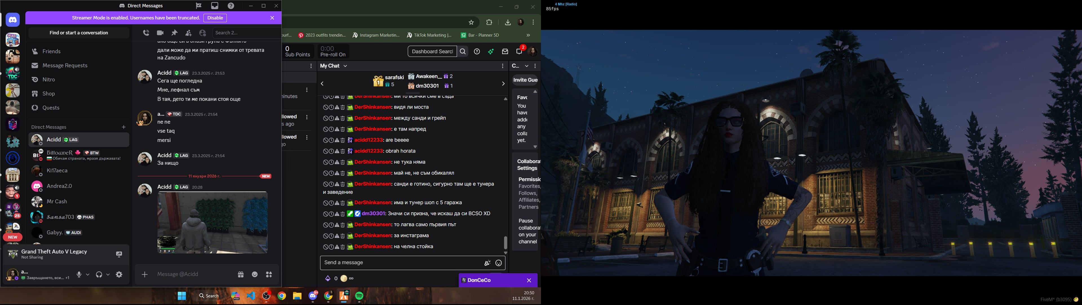
Task: Click Find or start a conversation
Action: click(x=79, y=33)
